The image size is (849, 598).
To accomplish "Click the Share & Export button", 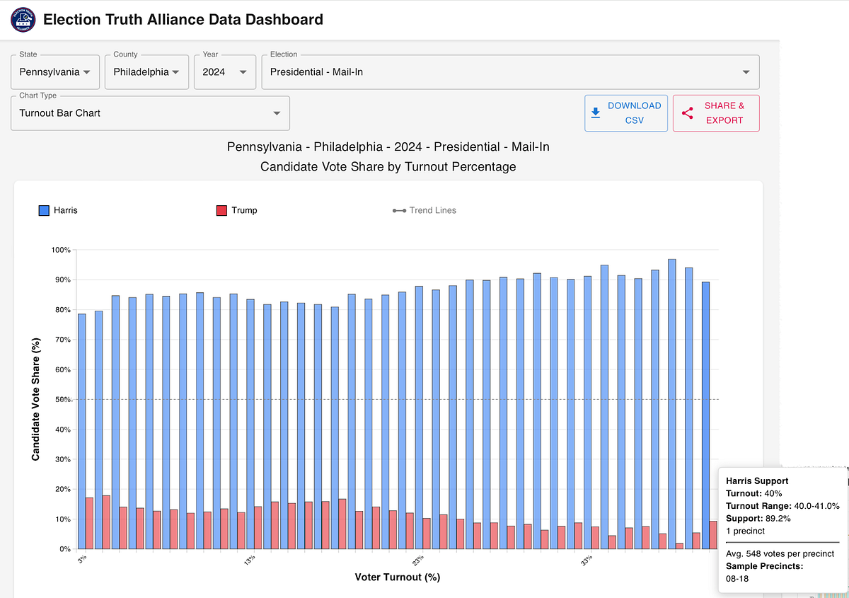I will (x=716, y=113).
